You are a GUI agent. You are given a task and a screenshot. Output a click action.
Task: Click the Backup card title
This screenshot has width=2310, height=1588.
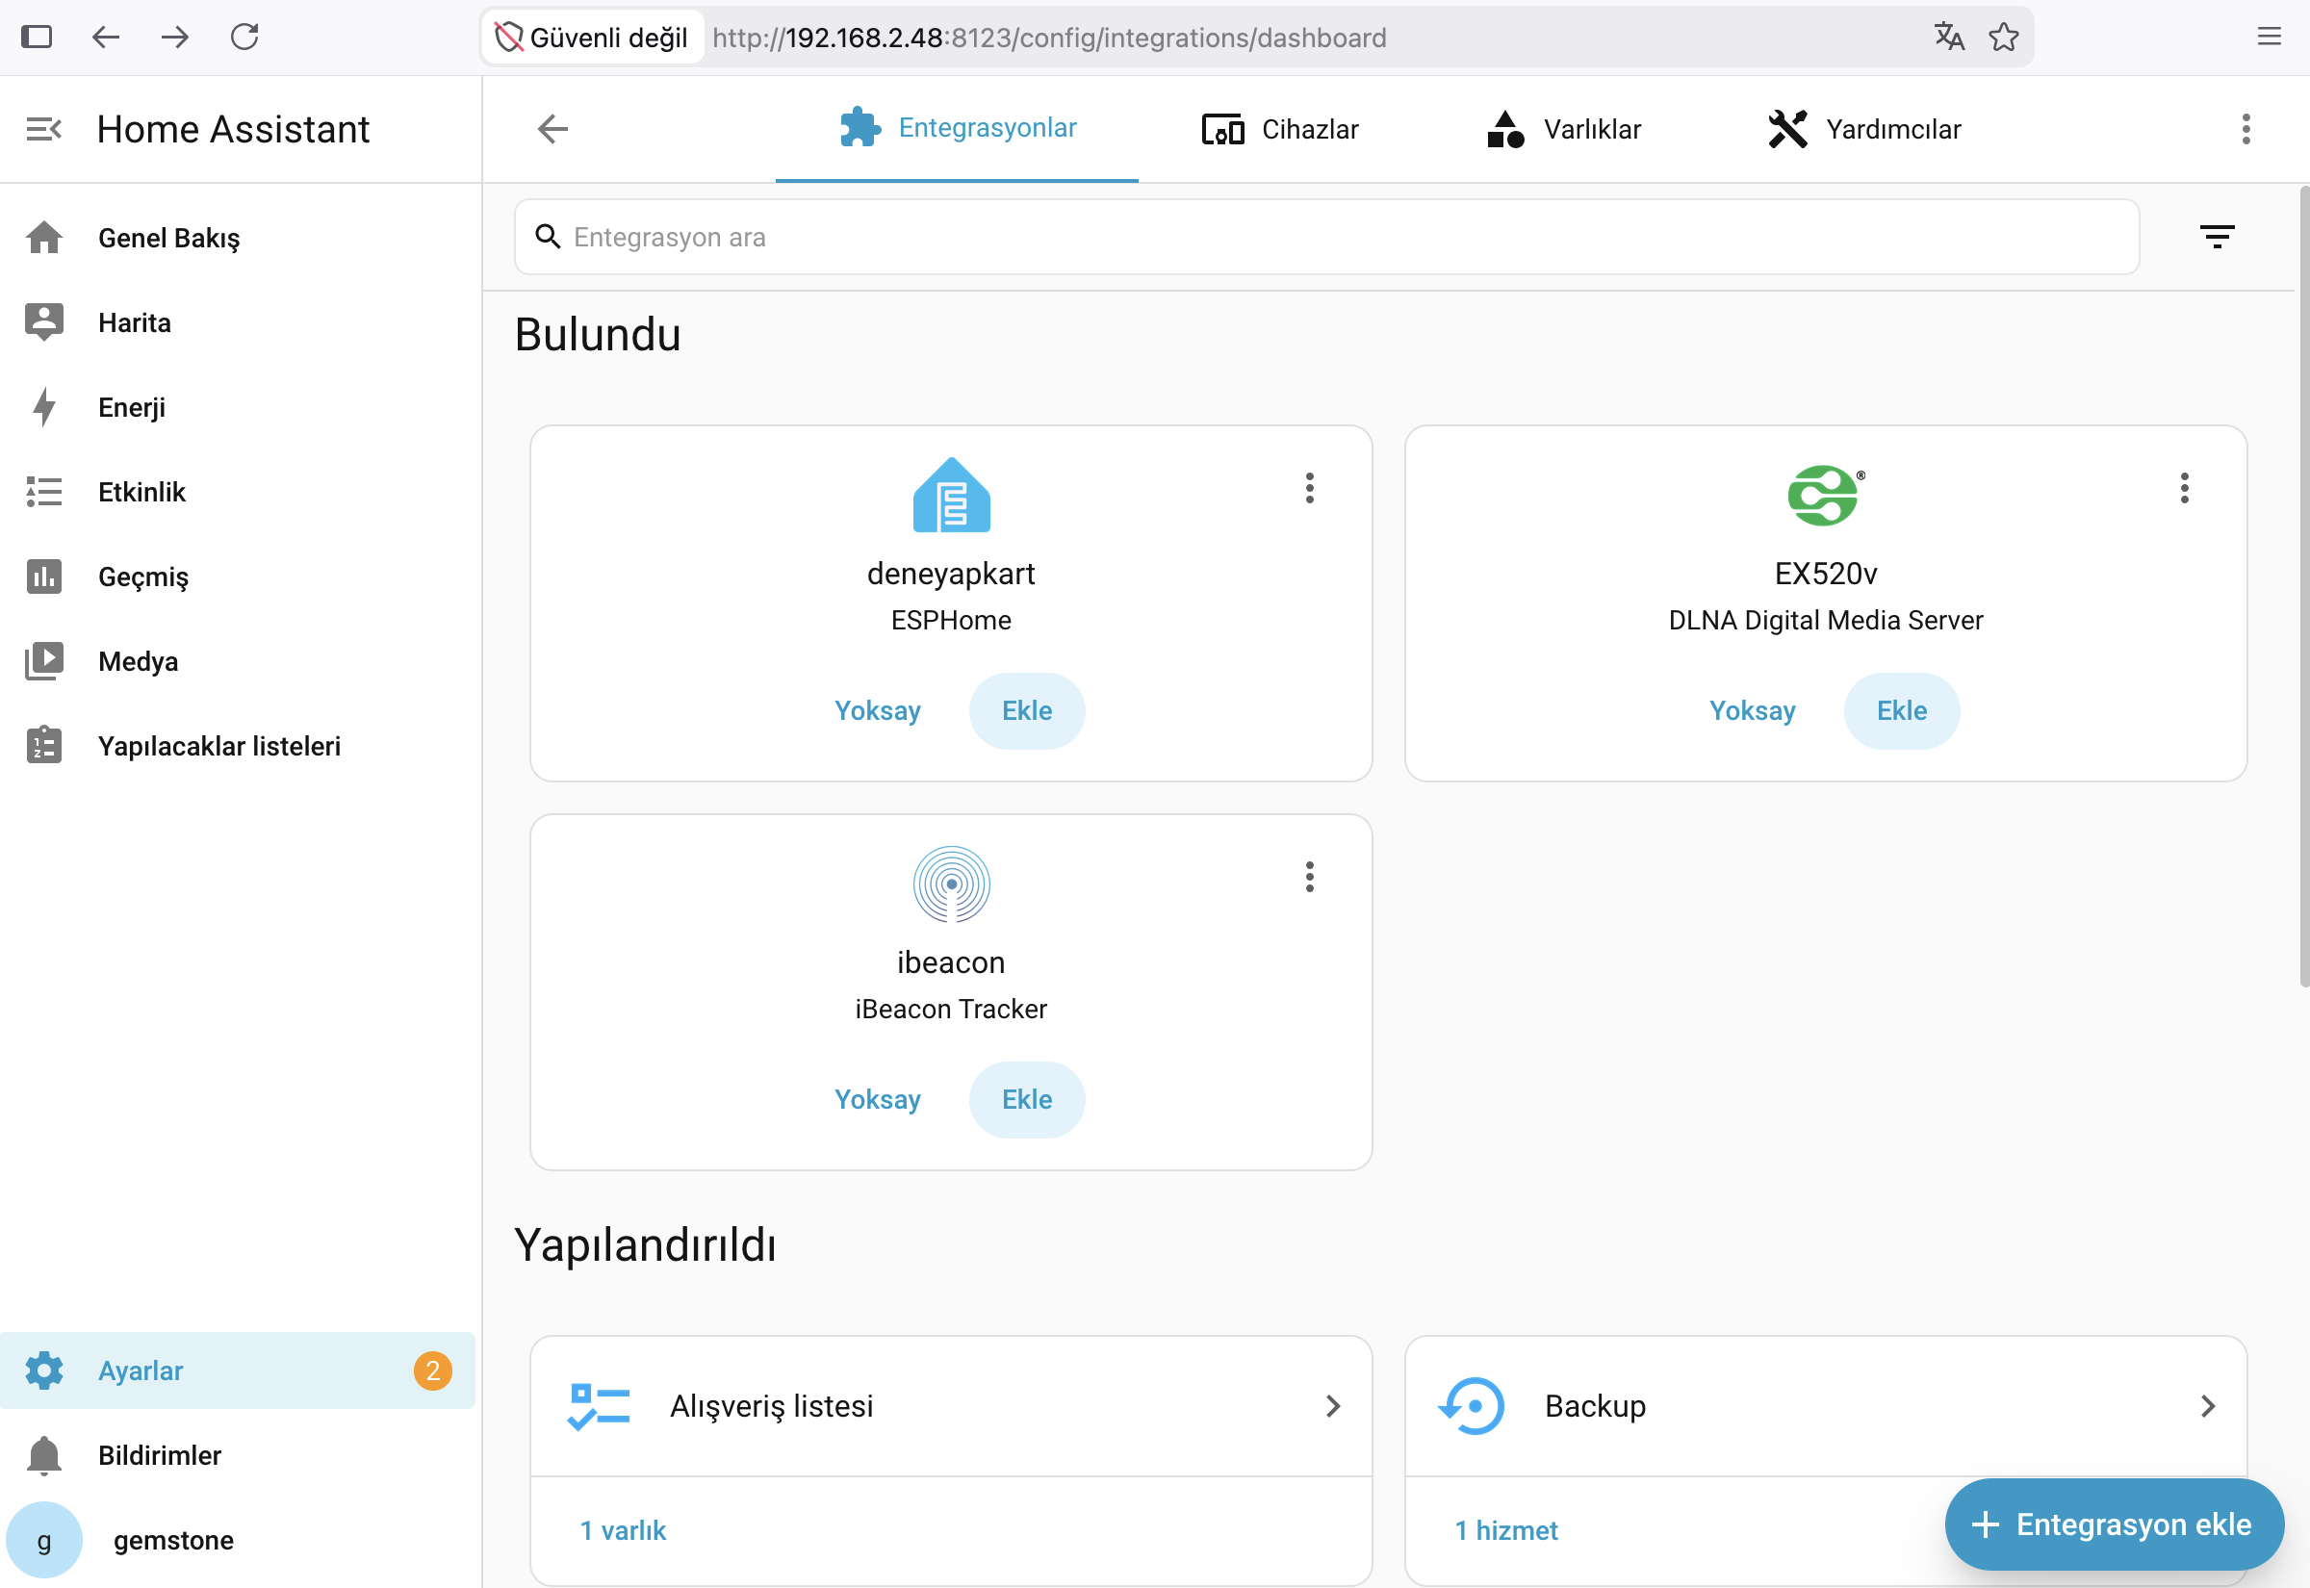tap(1596, 1406)
